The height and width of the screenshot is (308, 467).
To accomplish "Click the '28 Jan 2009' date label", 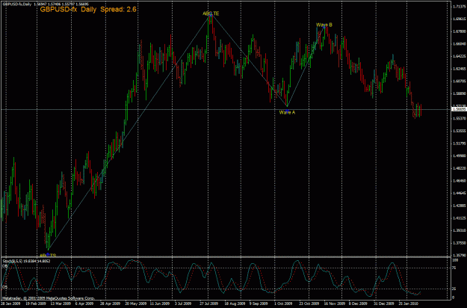I will pos(10,304).
